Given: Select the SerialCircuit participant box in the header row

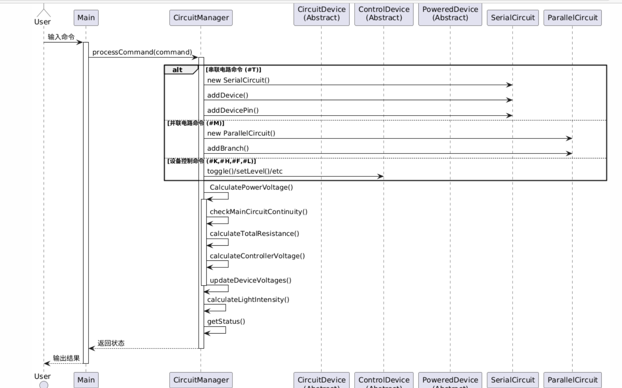Looking at the screenshot, I should point(513,18).
